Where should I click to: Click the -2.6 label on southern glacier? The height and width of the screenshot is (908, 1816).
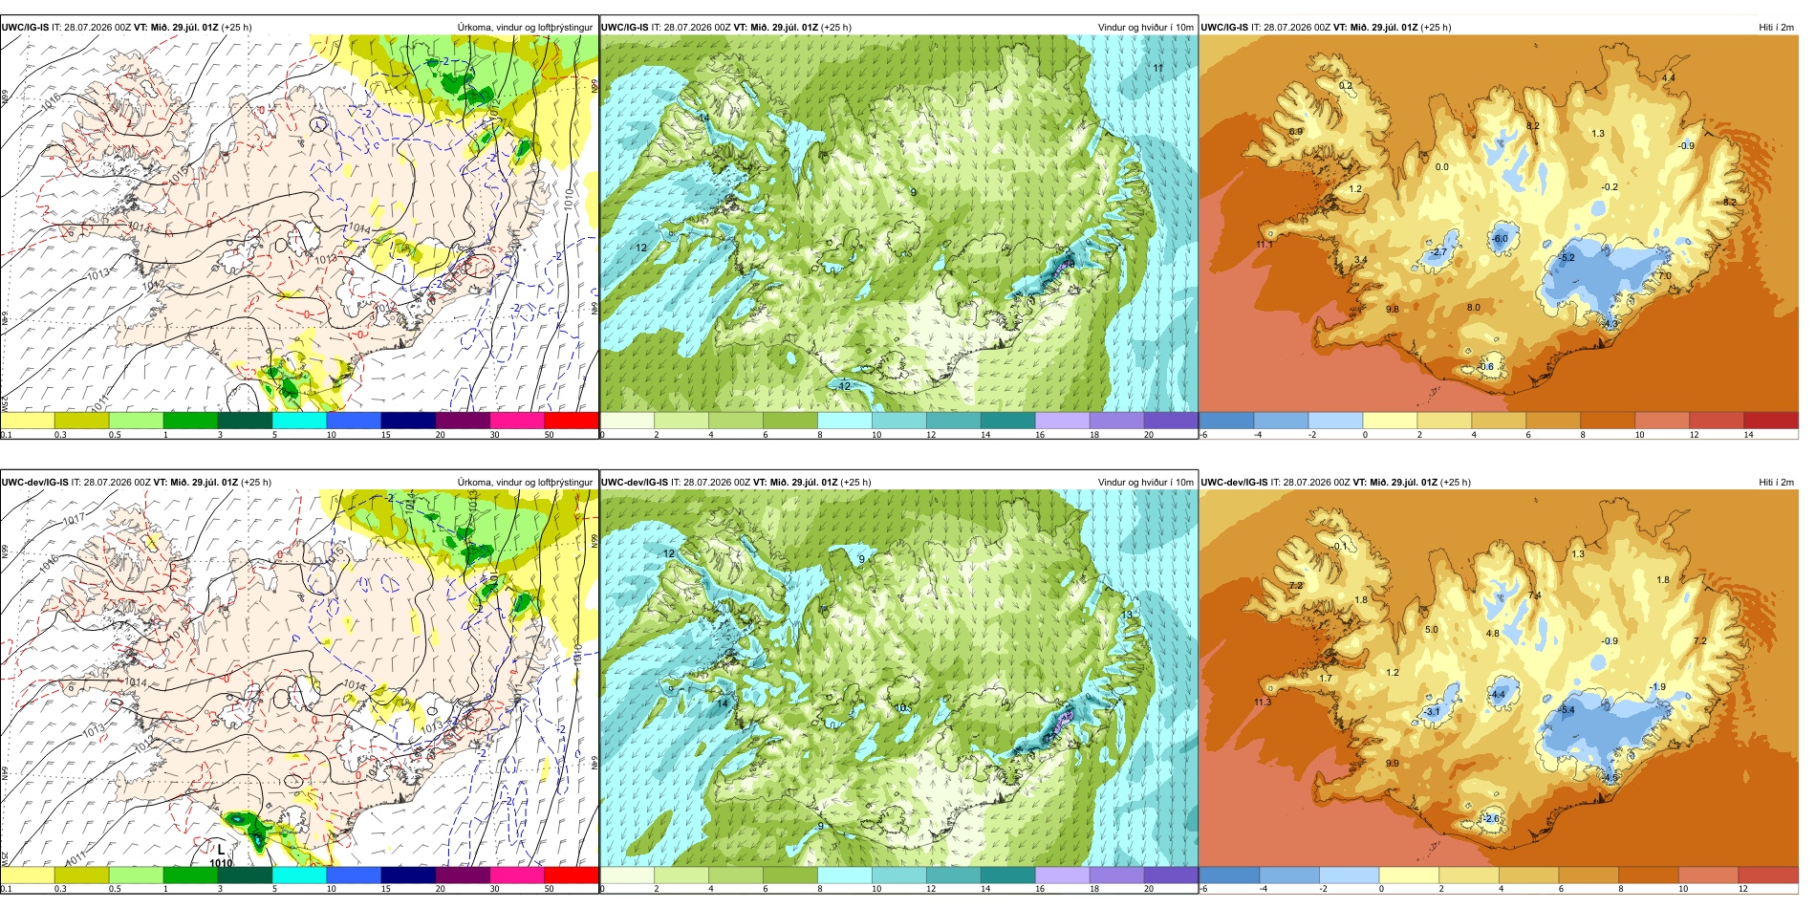click(1491, 819)
